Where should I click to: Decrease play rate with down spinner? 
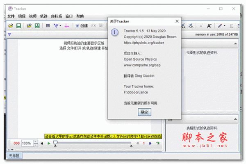[36, 145]
